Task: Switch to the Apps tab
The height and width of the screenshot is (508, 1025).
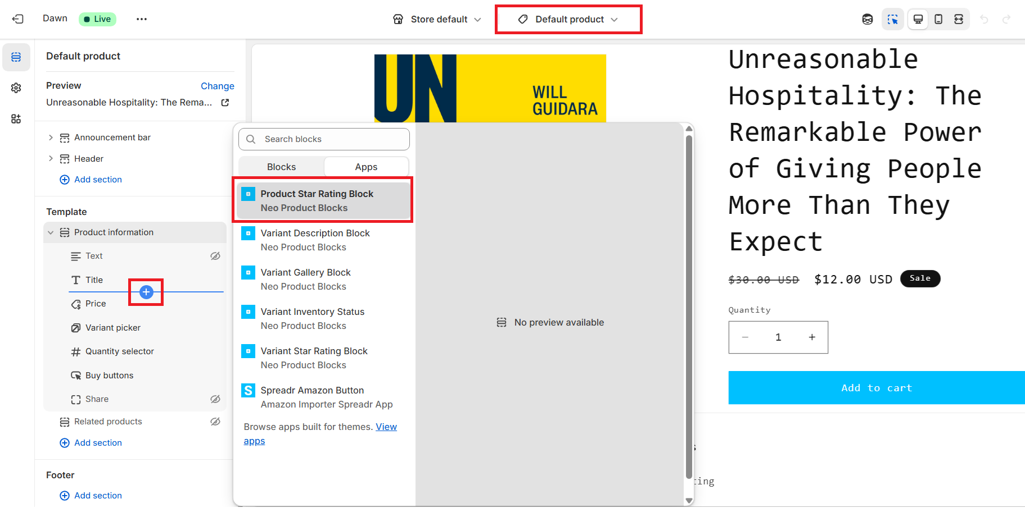Action: tap(366, 167)
